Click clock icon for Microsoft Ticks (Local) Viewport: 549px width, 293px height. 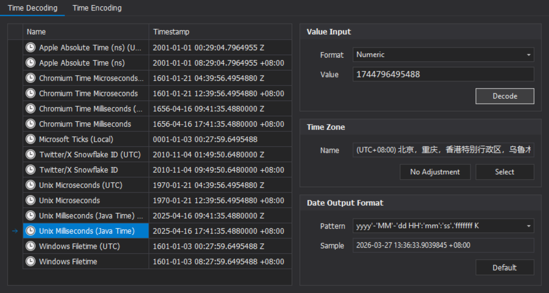[x=31, y=139]
